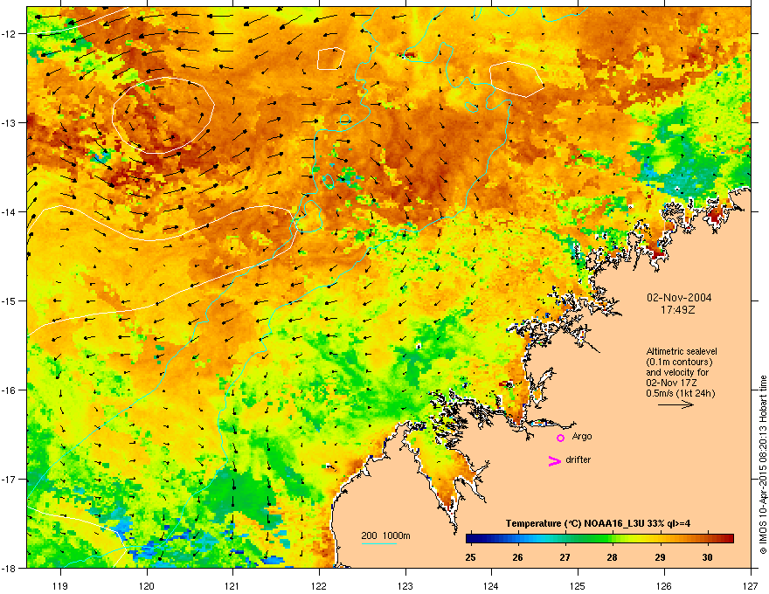769x594 pixels.
Task: Click the longitude axis label '120'
Action: [147, 585]
